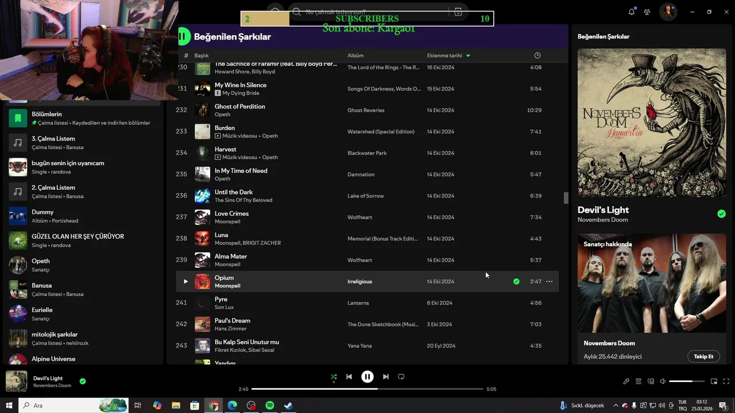This screenshot has height=413, width=735.
Task: Play the Opium track
Action: (185, 282)
